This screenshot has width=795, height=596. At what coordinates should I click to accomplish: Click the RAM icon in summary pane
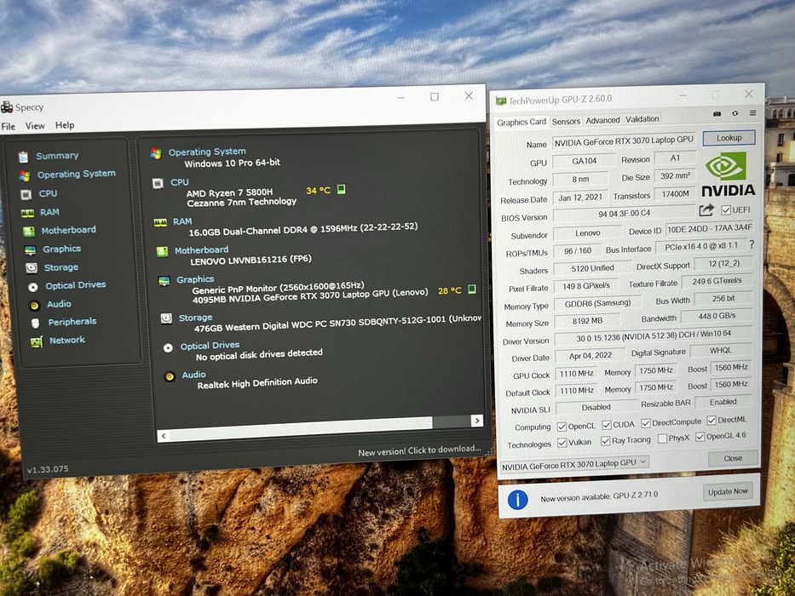click(160, 222)
